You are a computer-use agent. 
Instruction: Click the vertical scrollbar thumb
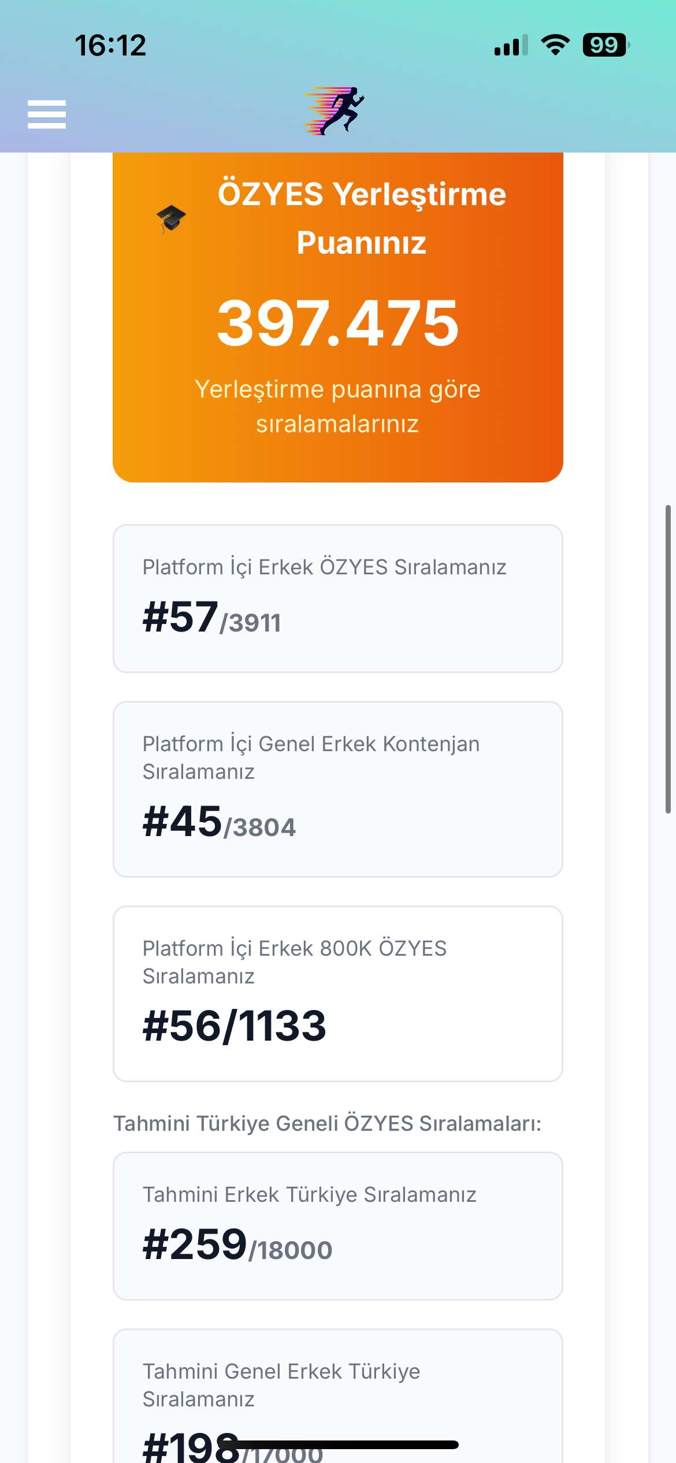(668, 659)
